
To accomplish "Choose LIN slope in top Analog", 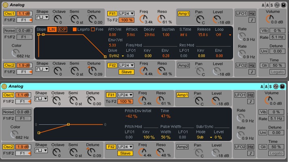I will (x=52, y=29).
